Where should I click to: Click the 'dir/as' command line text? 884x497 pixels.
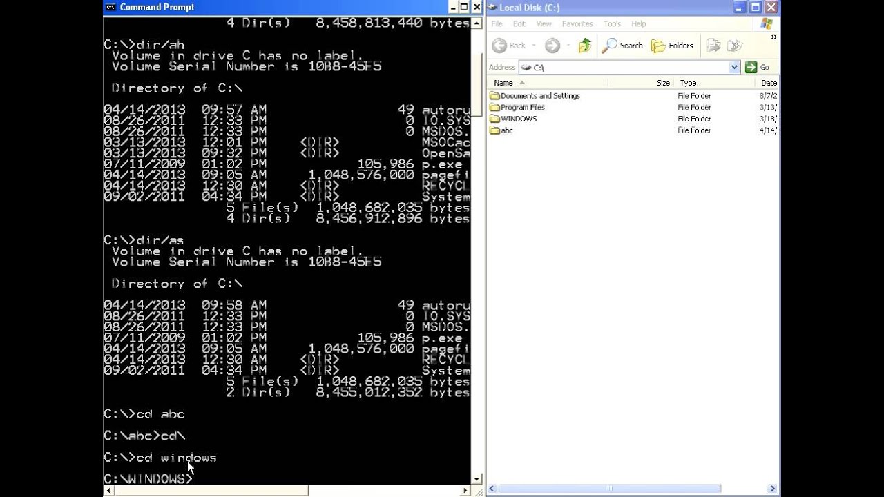[x=160, y=240]
